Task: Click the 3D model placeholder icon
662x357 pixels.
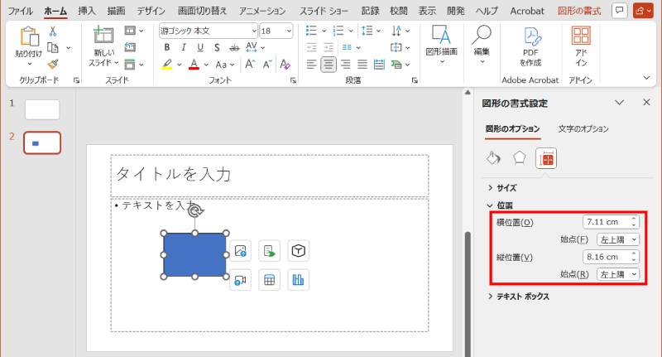Action: pyautogui.click(x=298, y=251)
